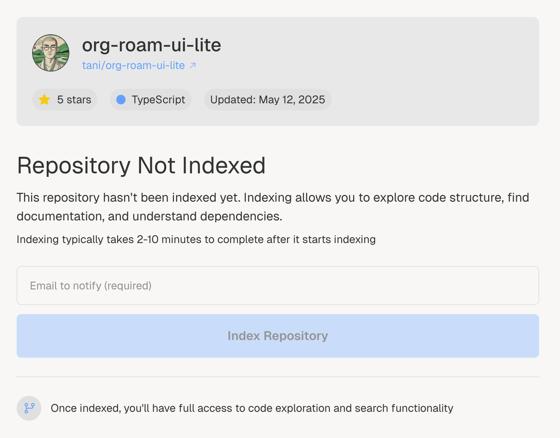Click the org-roam-ui-lite title heading
This screenshot has height=438, width=560.
pyautogui.click(x=151, y=45)
